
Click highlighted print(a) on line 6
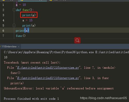(22, 31)
